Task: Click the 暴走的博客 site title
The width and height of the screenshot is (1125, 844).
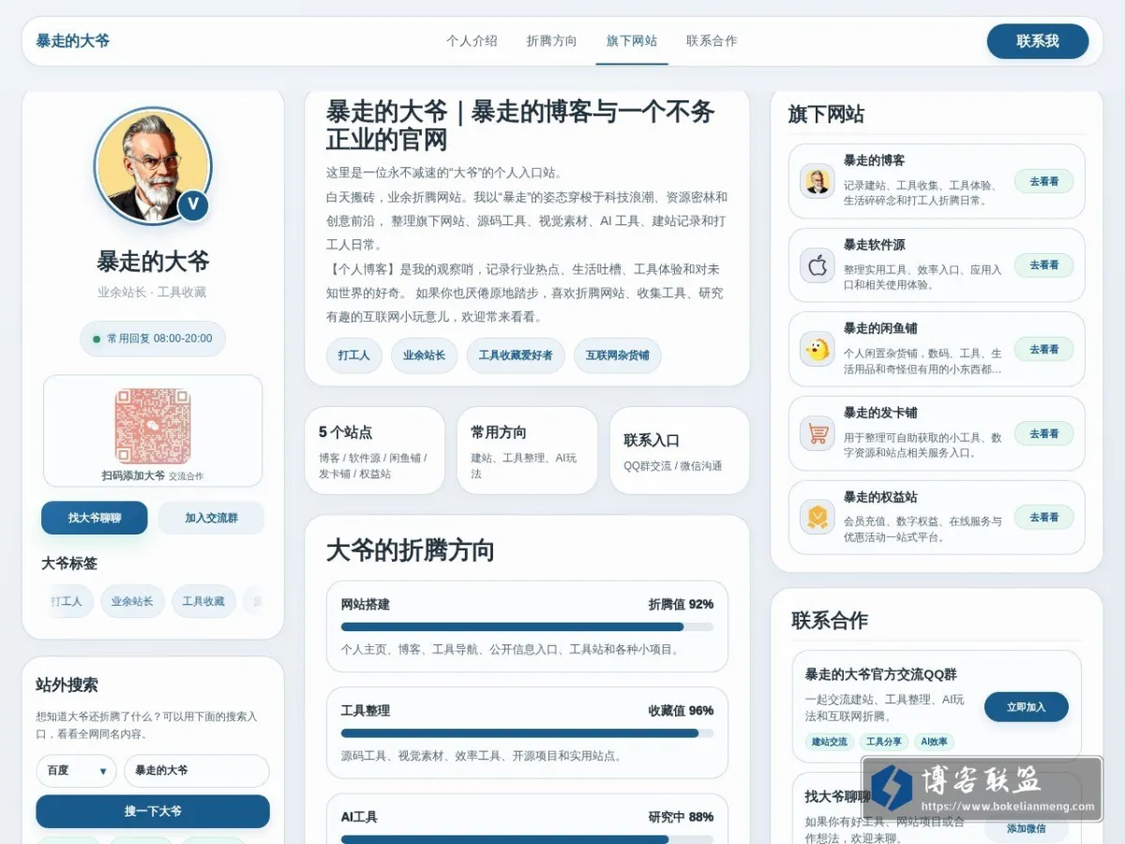Action: (874, 160)
